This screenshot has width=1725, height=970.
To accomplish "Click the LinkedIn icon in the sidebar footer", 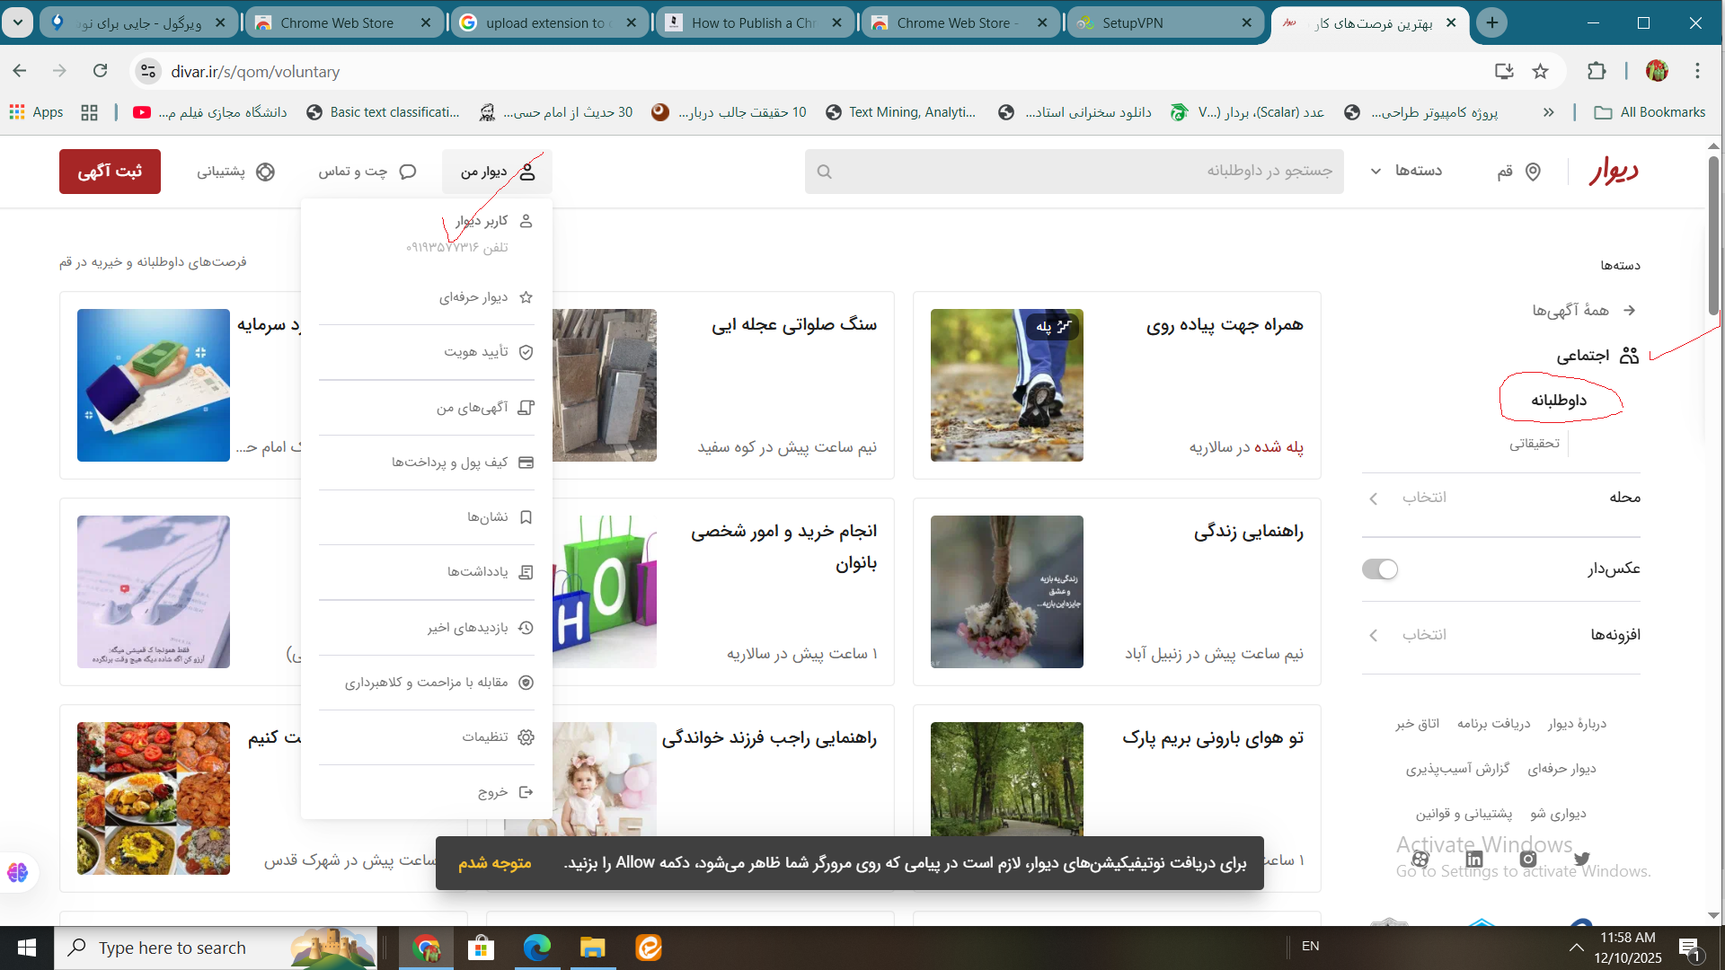I will click(1474, 860).
